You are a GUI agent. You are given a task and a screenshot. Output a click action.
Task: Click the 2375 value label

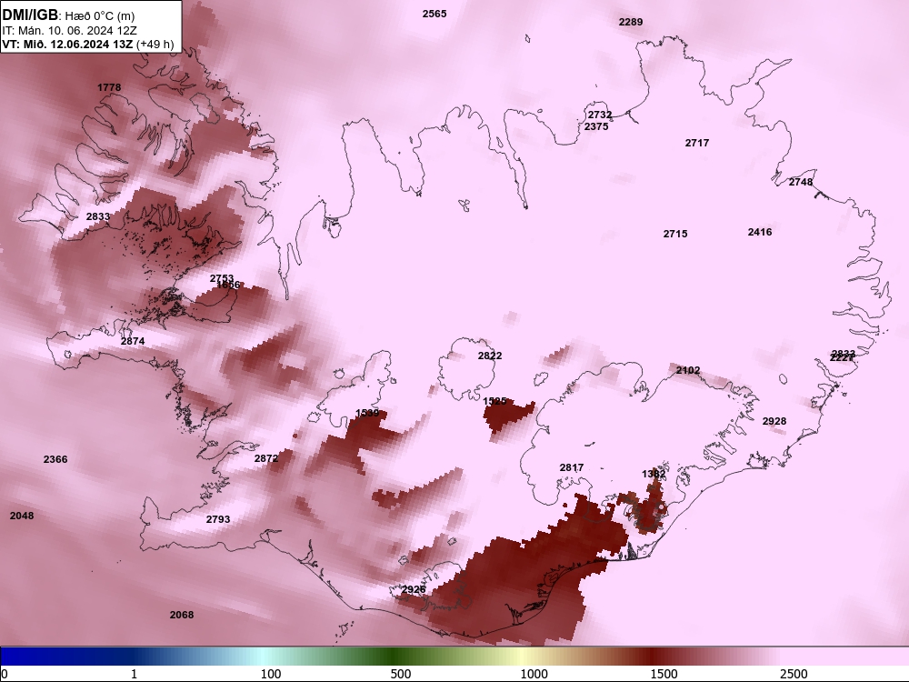(x=596, y=126)
